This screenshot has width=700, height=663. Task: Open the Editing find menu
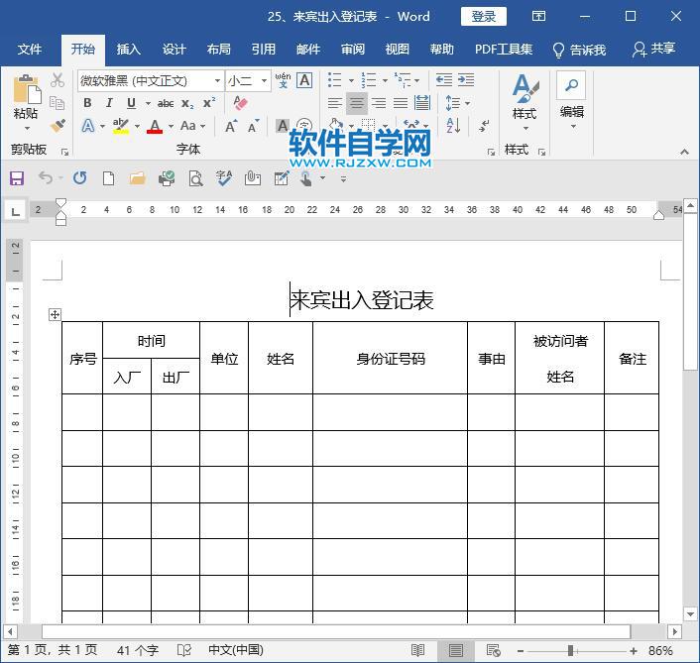572,100
